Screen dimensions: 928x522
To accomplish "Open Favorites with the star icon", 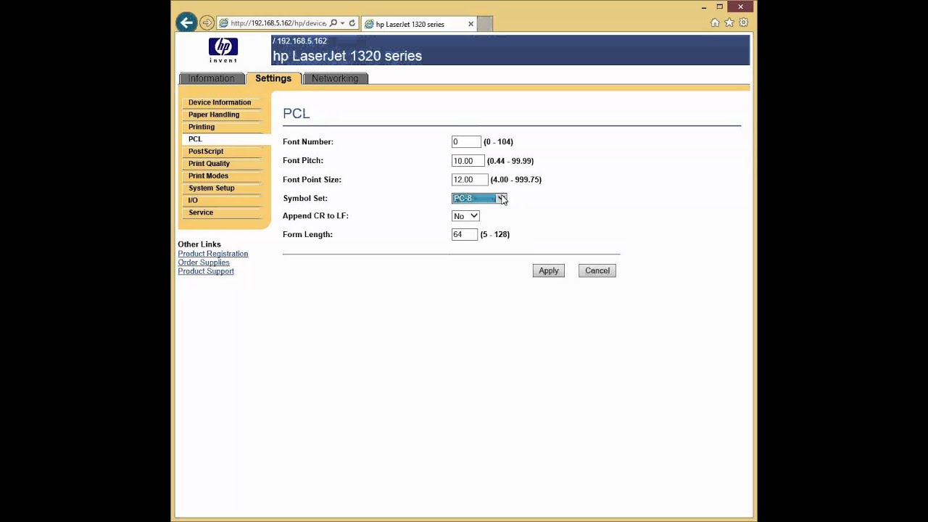I will (x=729, y=22).
